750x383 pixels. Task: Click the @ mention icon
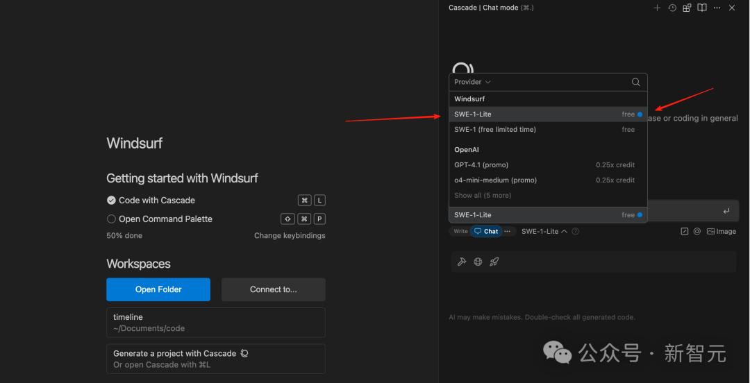(697, 232)
